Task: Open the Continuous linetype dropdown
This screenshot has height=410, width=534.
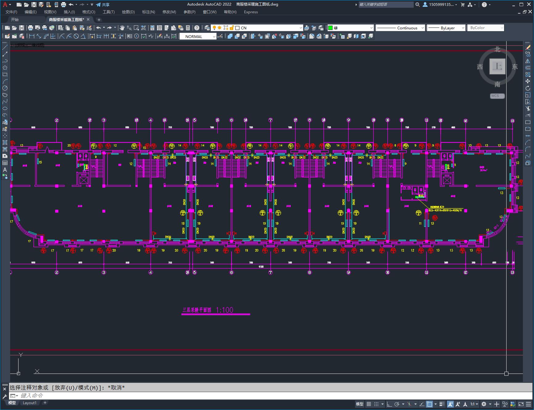Action: [x=423, y=28]
